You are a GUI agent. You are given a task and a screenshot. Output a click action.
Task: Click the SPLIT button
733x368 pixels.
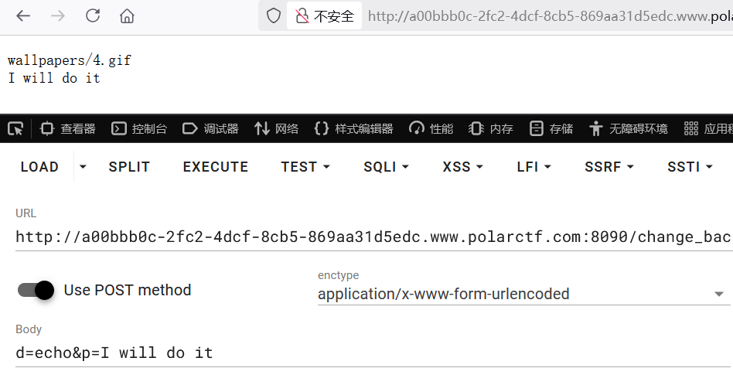[129, 167]
